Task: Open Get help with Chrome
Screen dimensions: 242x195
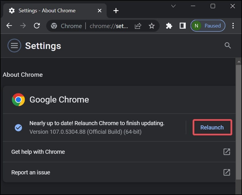Action: tap(119, 152)
